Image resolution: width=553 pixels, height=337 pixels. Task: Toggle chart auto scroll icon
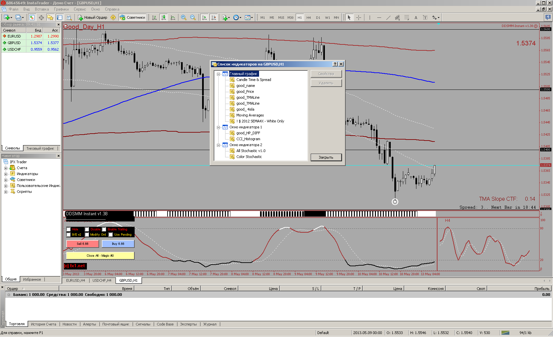pos(204,17)
